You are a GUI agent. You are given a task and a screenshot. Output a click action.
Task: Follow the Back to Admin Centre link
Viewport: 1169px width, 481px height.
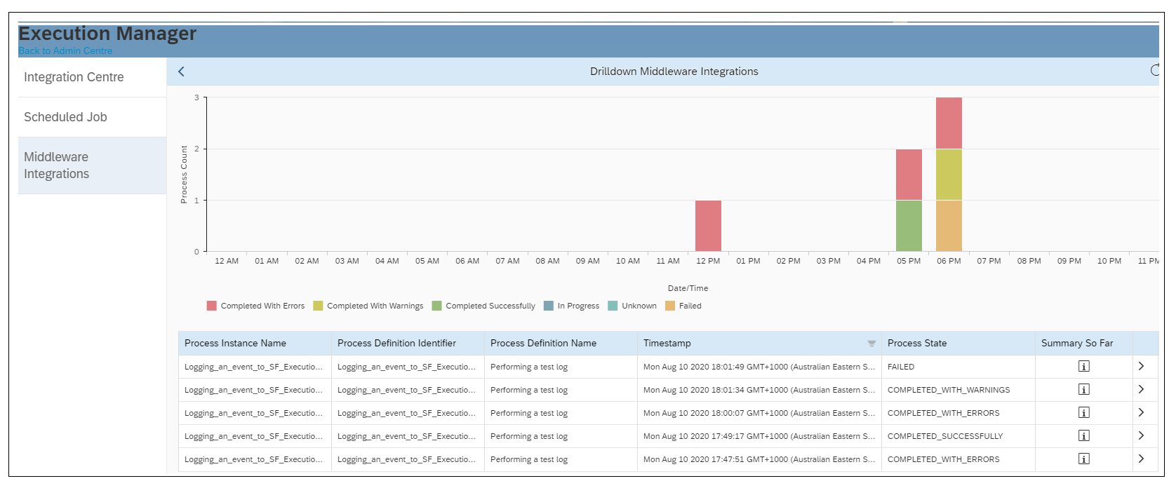tap(65, 51)
